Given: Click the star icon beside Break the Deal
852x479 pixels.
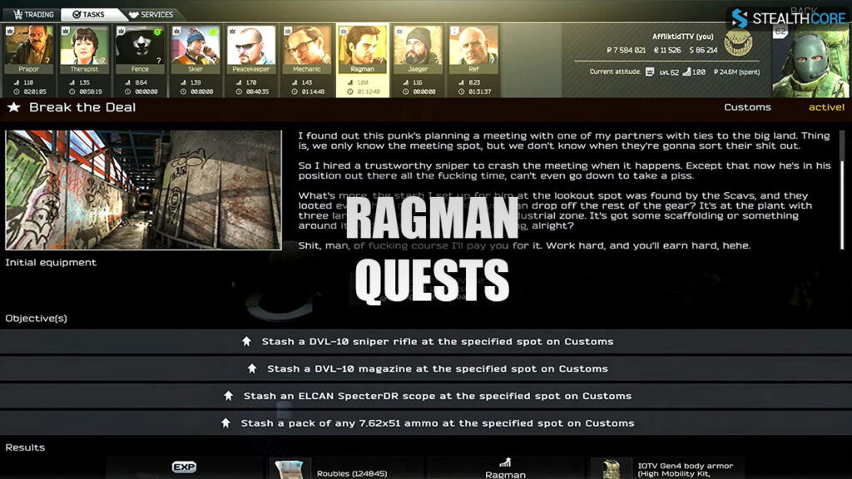Looking at the screenshot, I should (14, 107).
